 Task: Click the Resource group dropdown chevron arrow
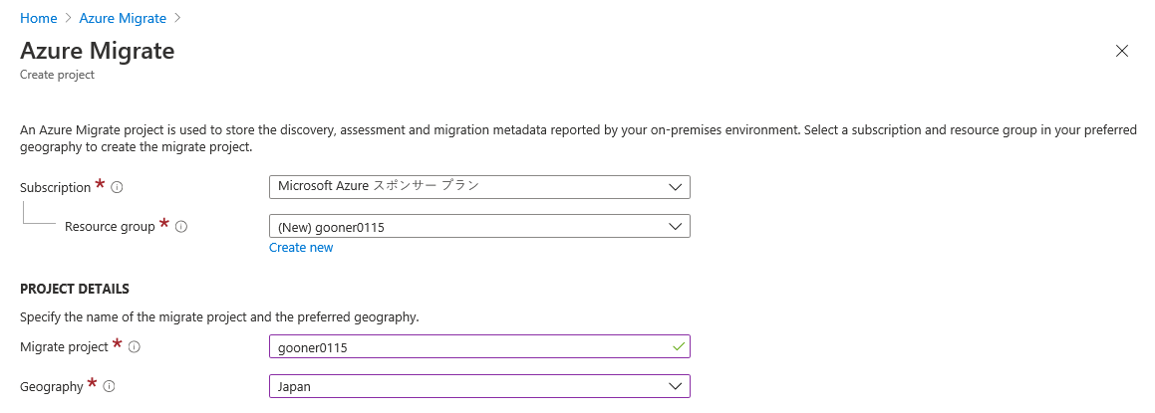[675, 227]
